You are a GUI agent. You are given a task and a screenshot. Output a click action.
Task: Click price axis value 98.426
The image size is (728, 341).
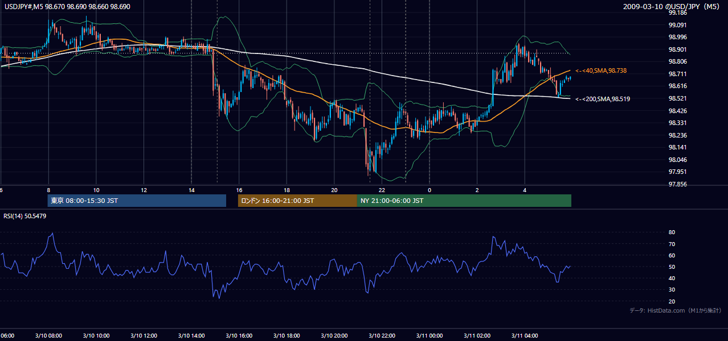[x=678, y=111]
